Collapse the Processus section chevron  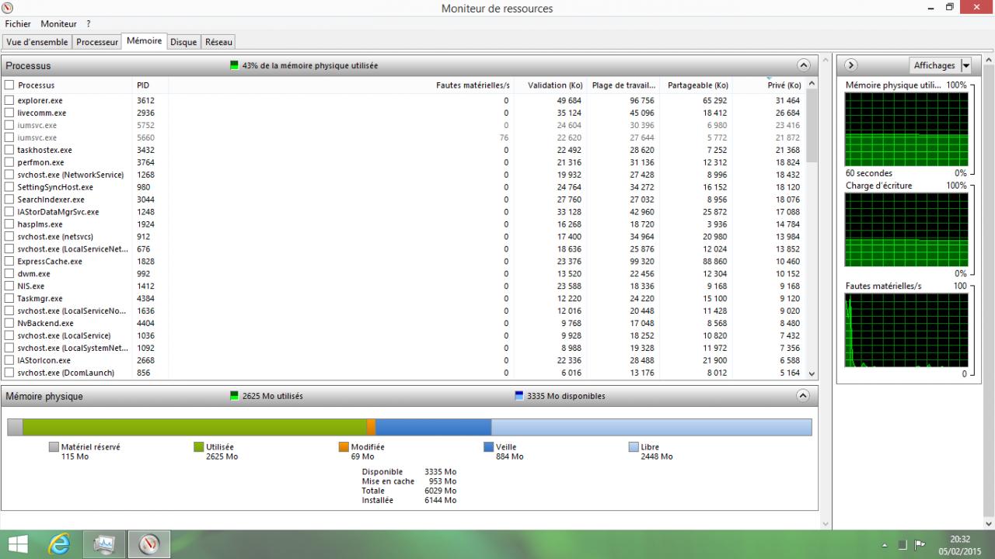point(804,66)
